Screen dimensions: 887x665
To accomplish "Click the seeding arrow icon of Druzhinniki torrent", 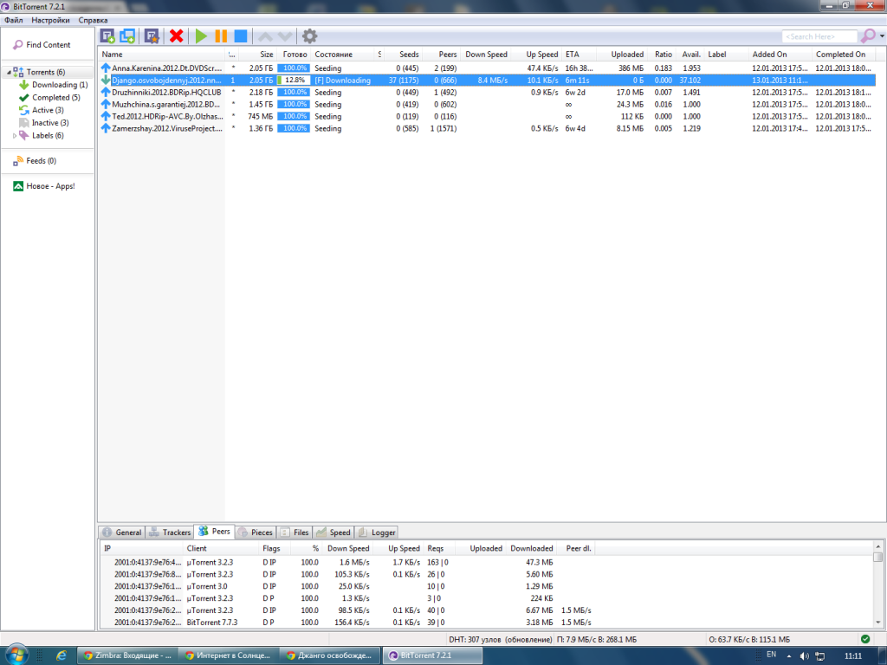I will [x=106, y=92].
